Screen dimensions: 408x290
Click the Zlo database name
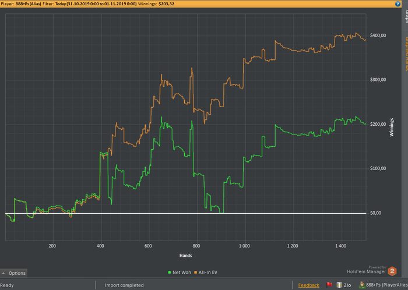[x=347, y=285]
